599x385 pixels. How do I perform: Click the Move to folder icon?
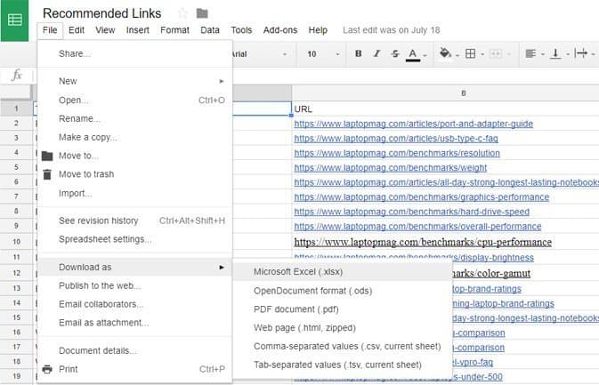click(x=47, y=156)
